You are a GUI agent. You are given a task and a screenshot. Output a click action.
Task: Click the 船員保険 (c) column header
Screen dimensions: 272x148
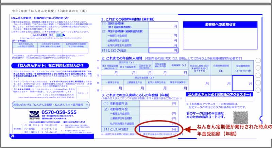pos(179,65)
